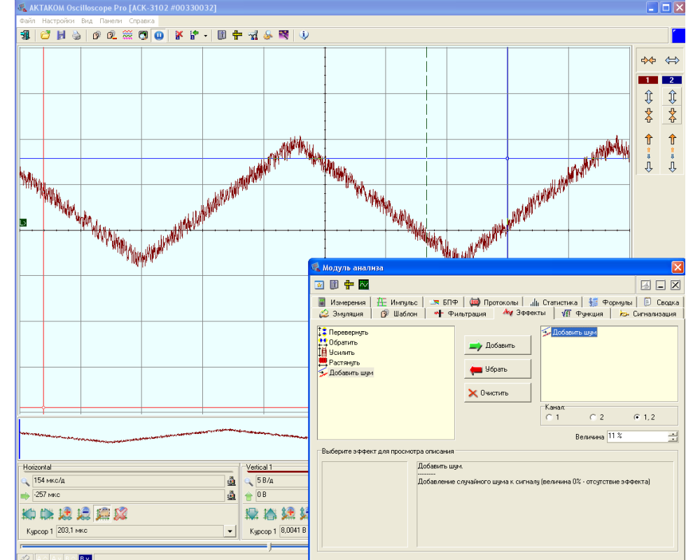Click the Добавить button

click(497, 345)
